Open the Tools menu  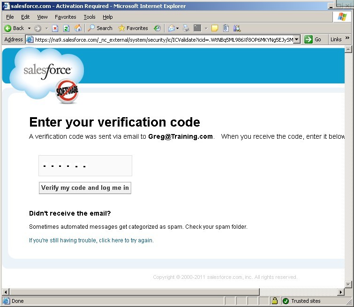[x=90, y=17]
